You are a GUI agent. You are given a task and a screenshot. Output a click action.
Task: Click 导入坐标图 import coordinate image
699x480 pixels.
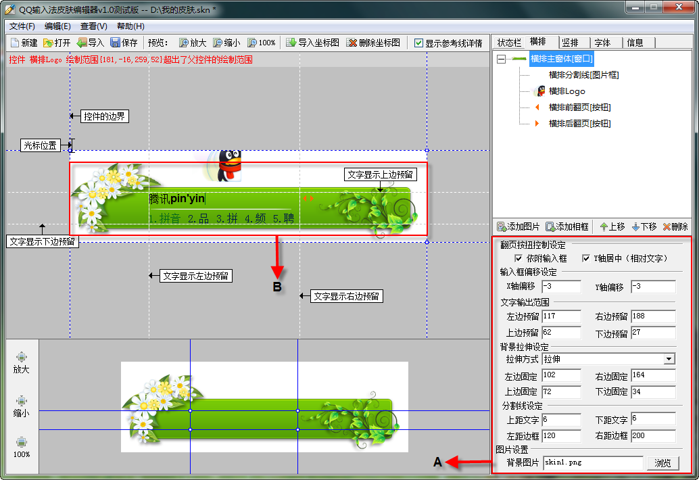(312, 43)
